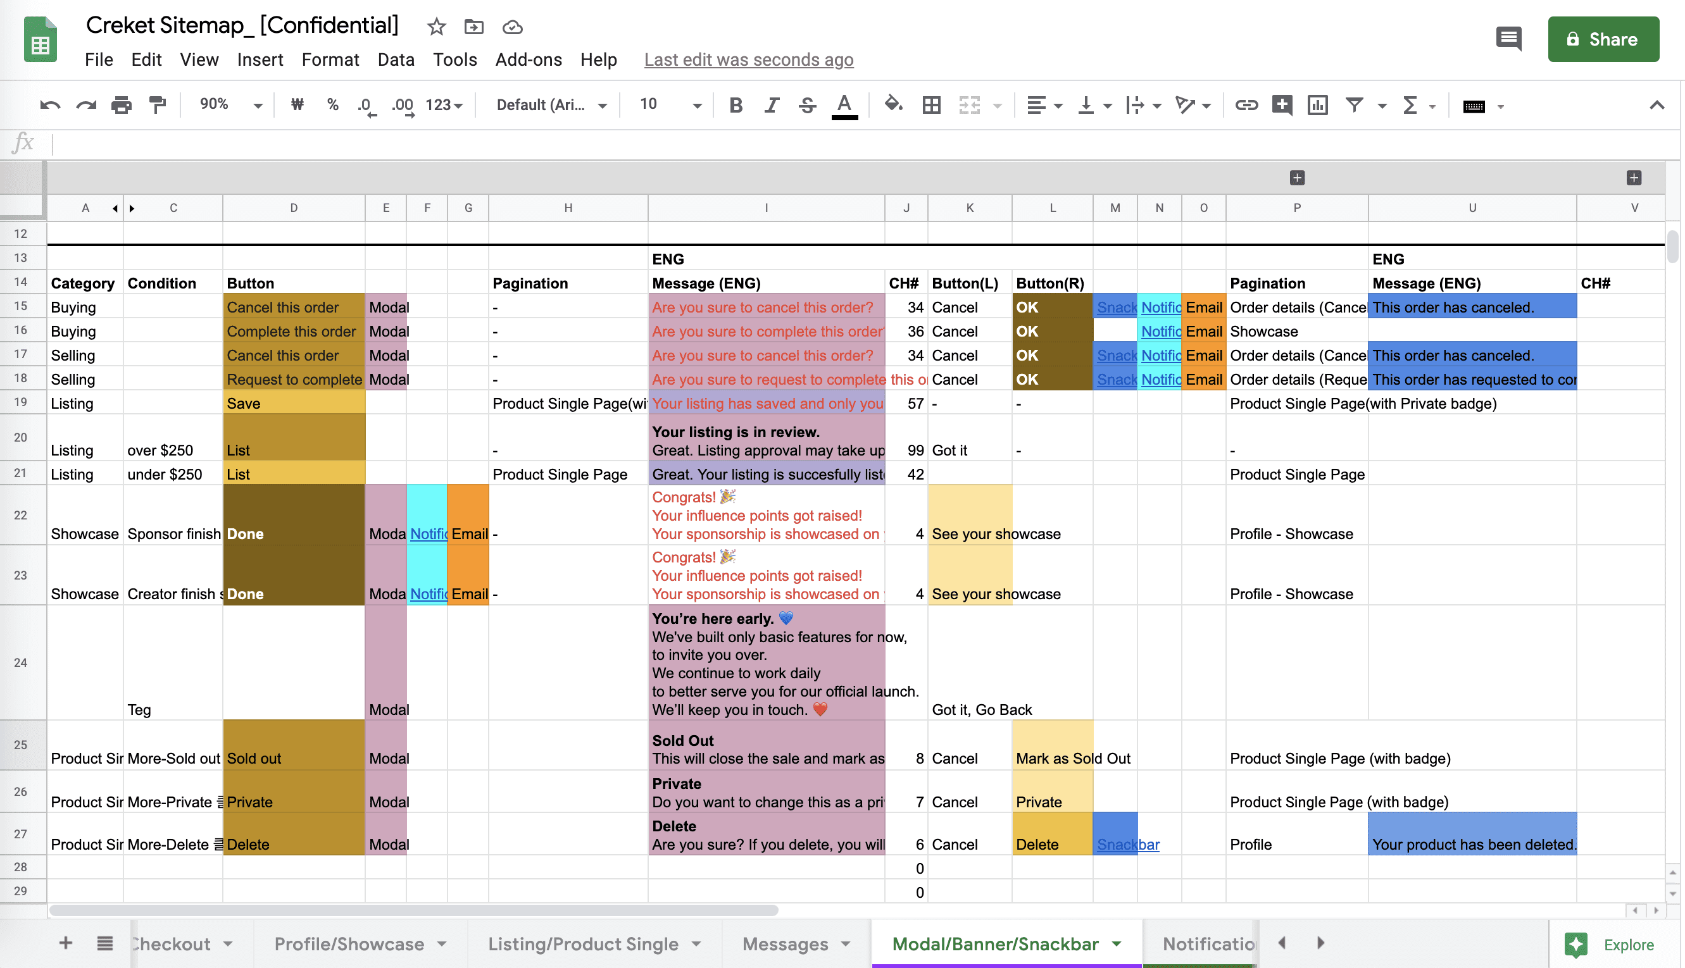The width and height of the screenshot is (1685, 968).
Task: Click the horizontal scrollbar
Action: point(413,910)
